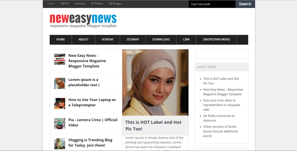The height and width of the screenshot is (151, 297).
Task: Open Vlogging is Trending post thumbnail
Action: 60,143
